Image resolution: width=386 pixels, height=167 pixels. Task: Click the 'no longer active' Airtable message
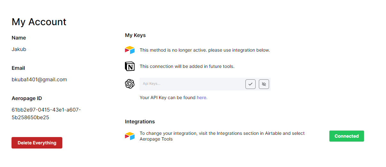click(205, 50)
